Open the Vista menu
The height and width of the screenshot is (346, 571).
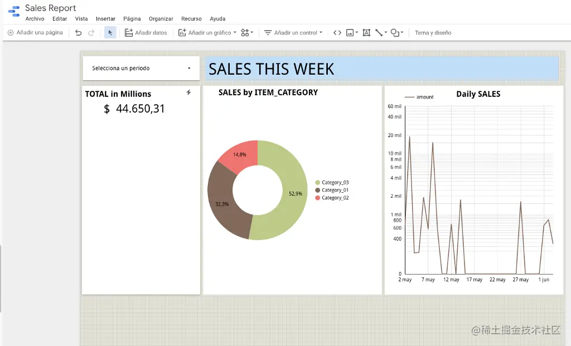coord(81,18)
